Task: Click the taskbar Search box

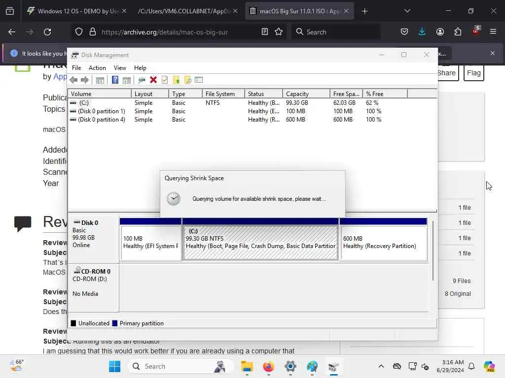Action: (181, 366)
